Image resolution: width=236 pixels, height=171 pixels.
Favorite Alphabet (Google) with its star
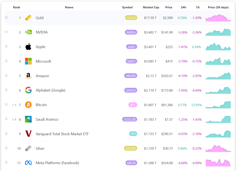tap(6, 90)
